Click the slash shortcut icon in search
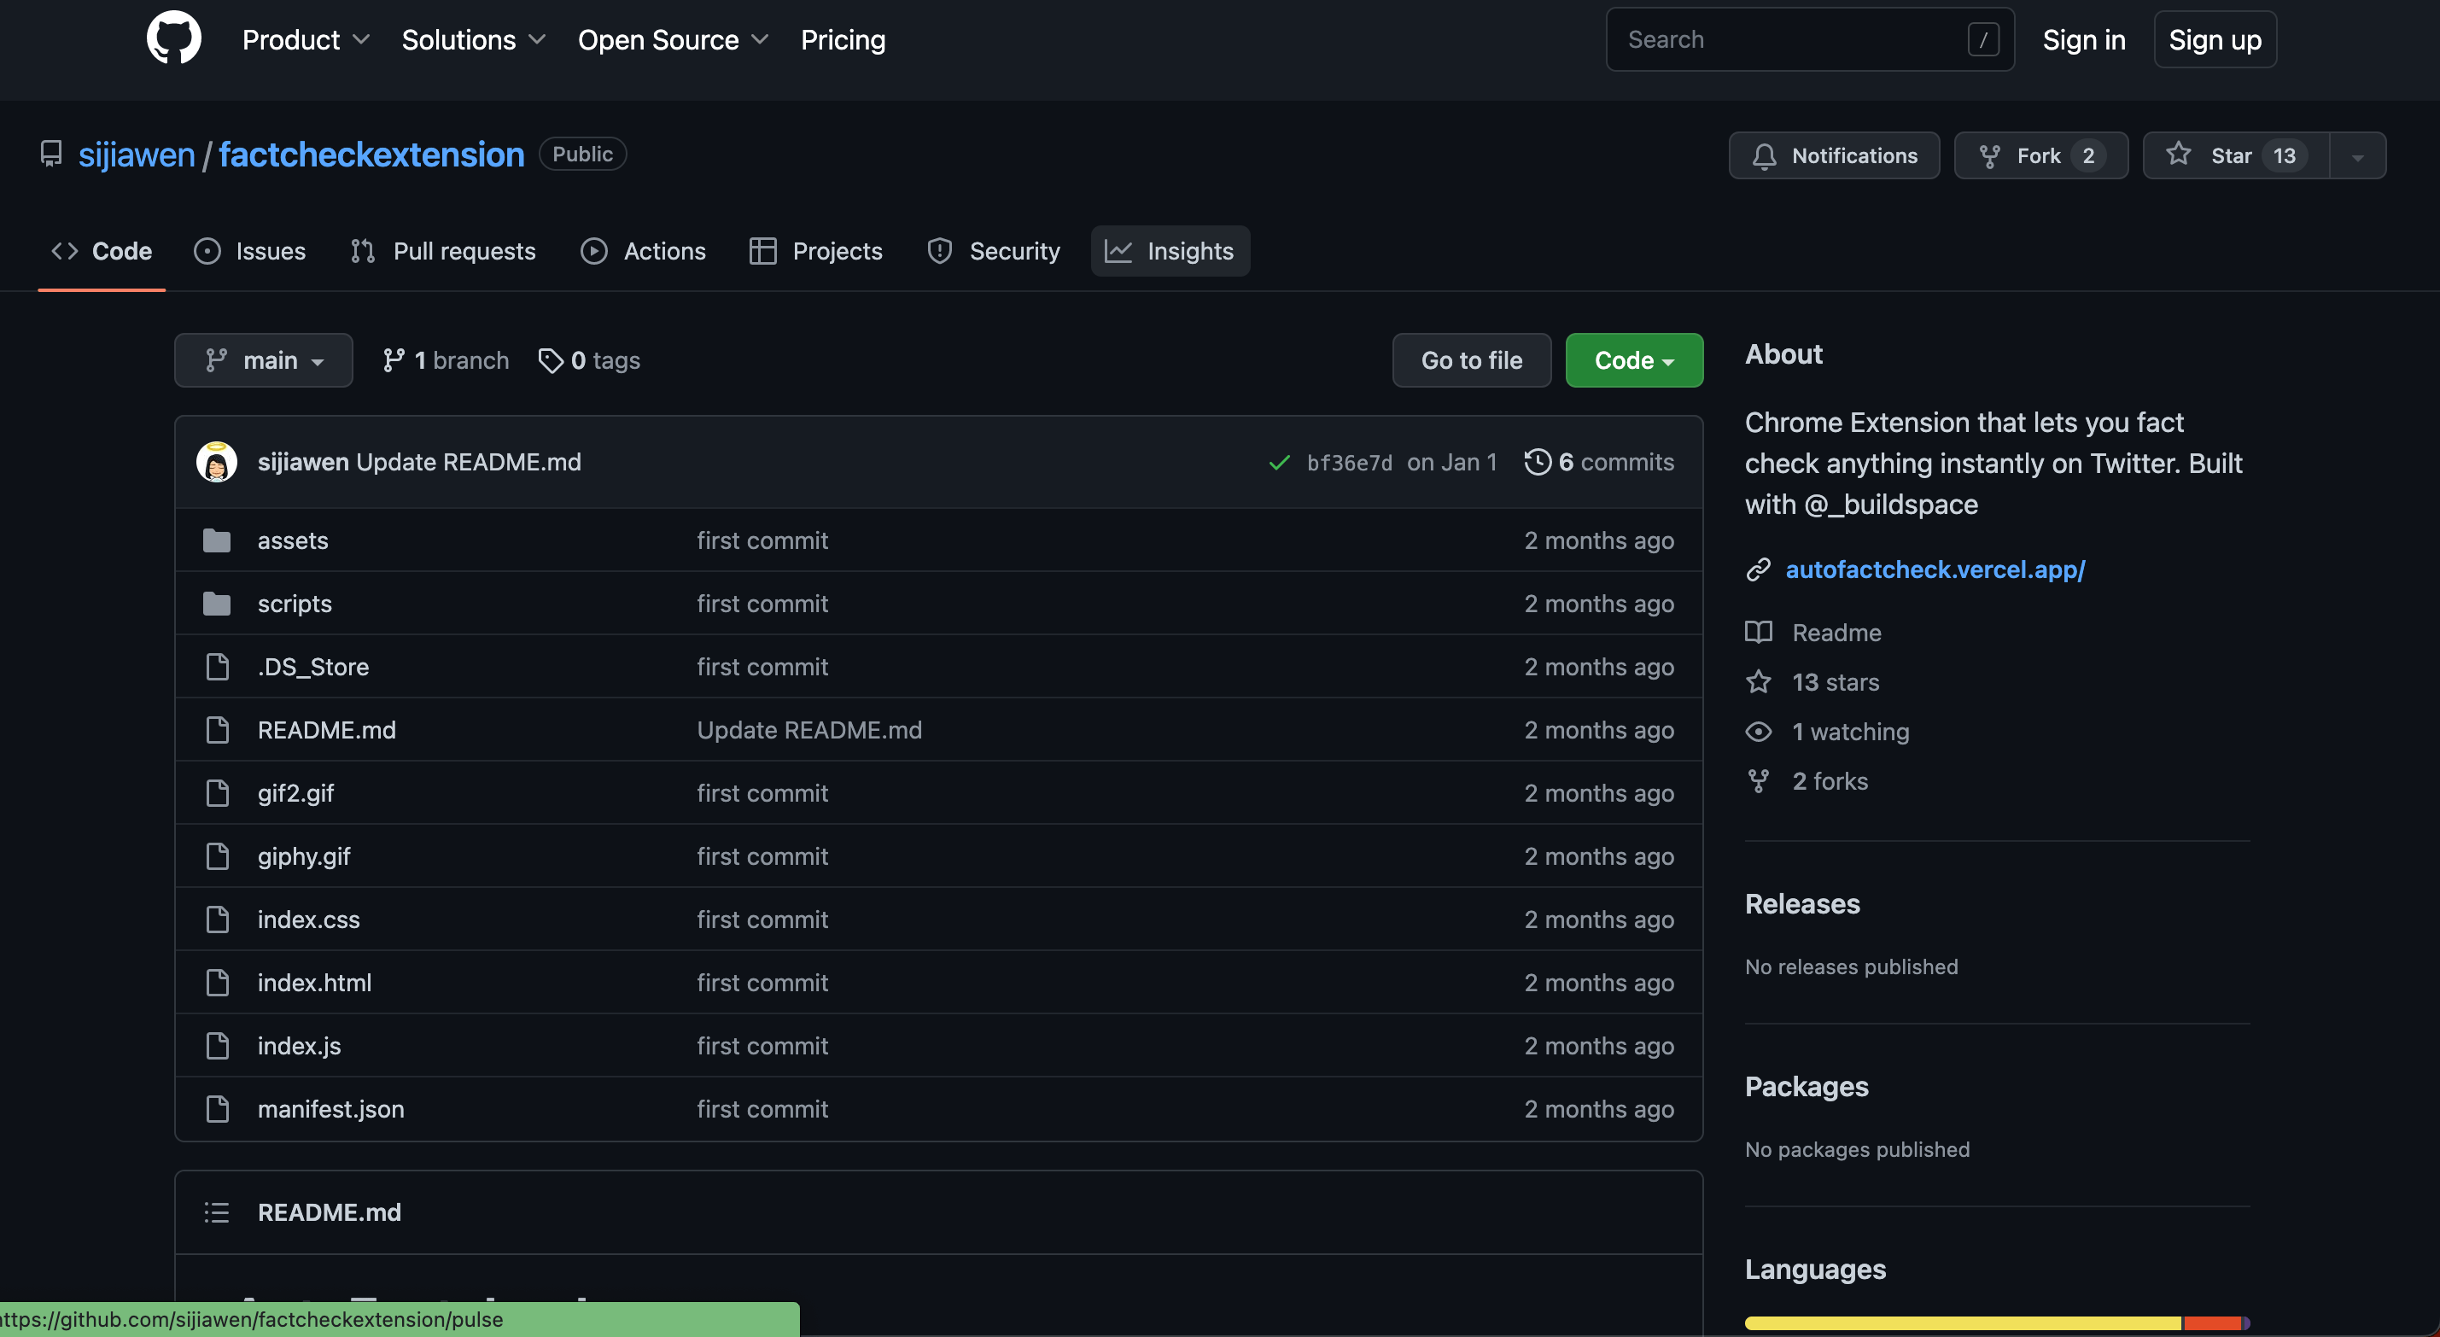2440x1337 pixels. 1982,40
